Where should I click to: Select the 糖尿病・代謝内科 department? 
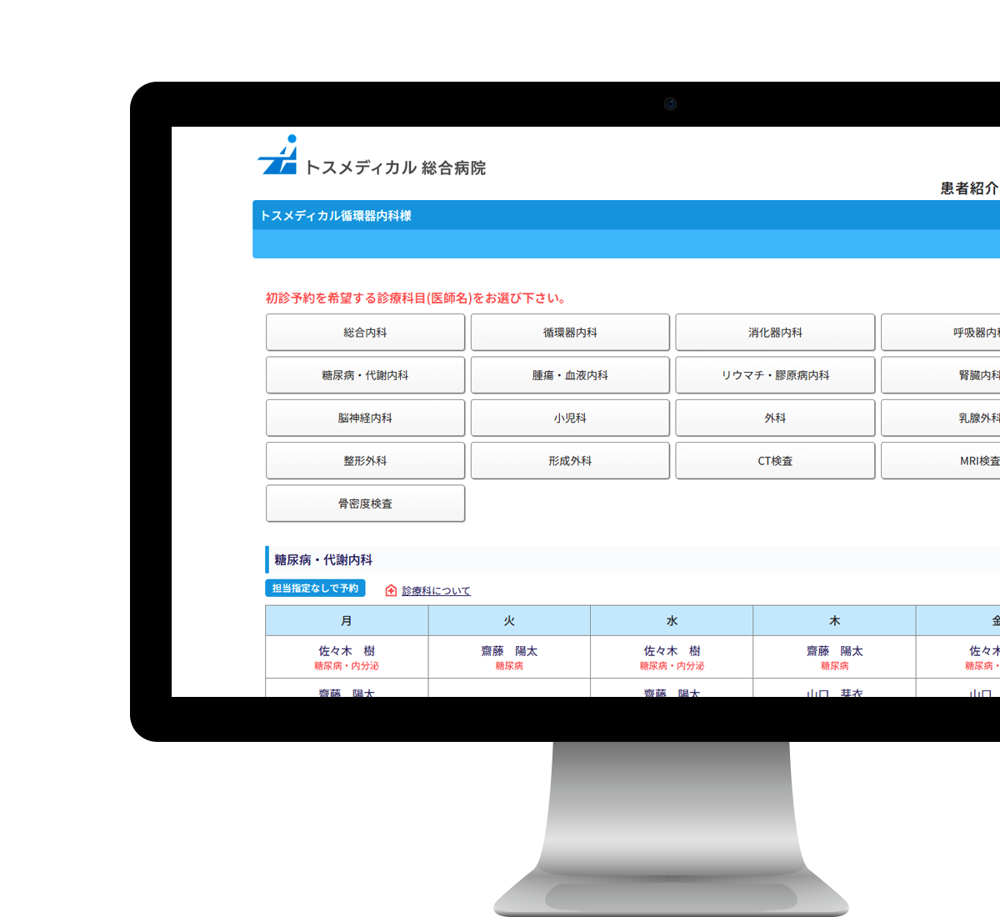click(x=365, y=374)
